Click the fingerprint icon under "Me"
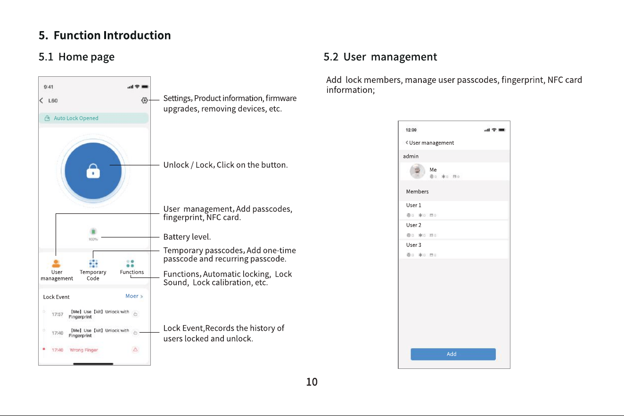Viewport: 624px width, 416px height. coord(432,176)
